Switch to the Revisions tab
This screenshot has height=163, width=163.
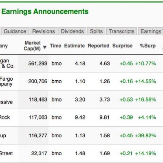coord(44,31)
